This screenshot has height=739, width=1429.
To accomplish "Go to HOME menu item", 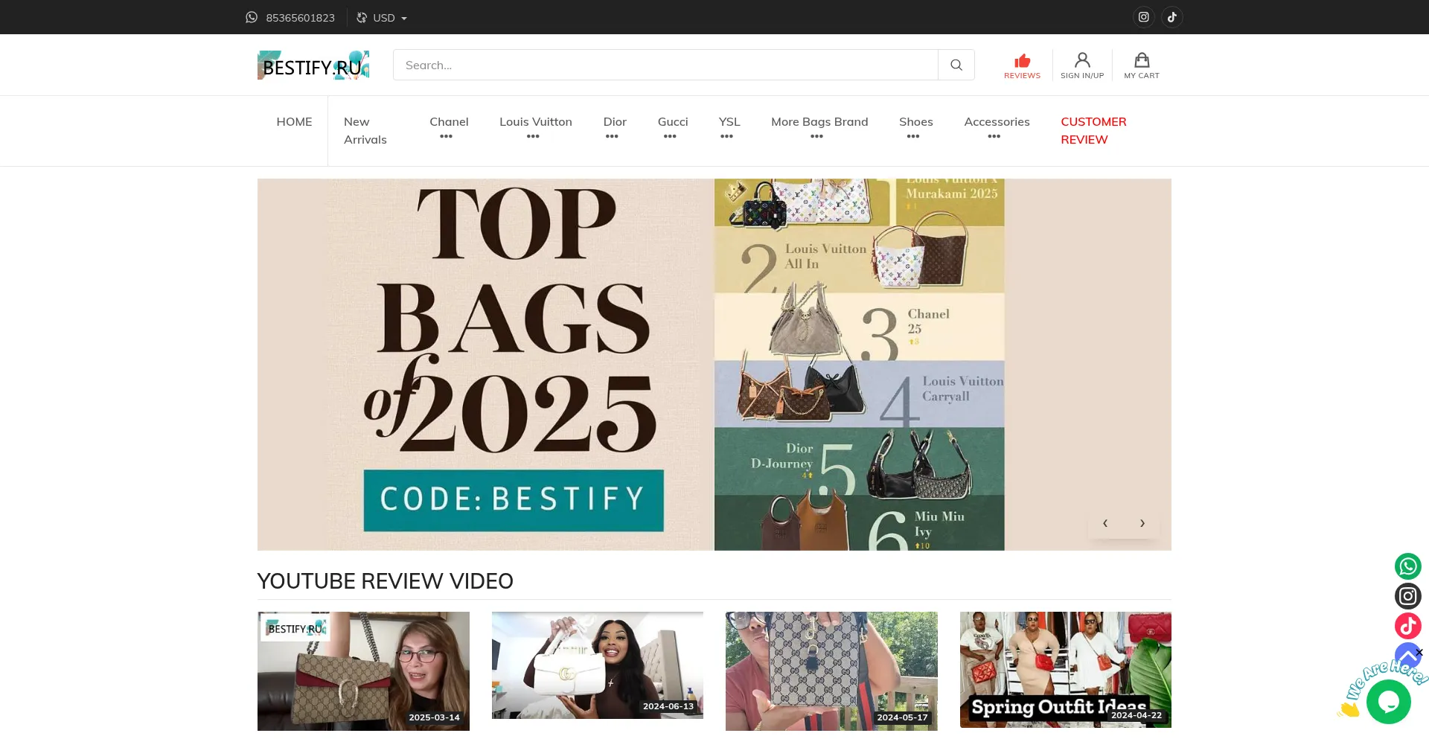I will coord(294,122).
